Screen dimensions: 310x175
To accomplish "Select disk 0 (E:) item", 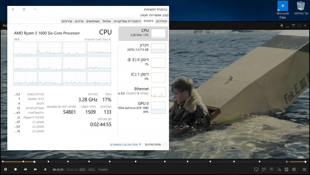I will [143, 63].
